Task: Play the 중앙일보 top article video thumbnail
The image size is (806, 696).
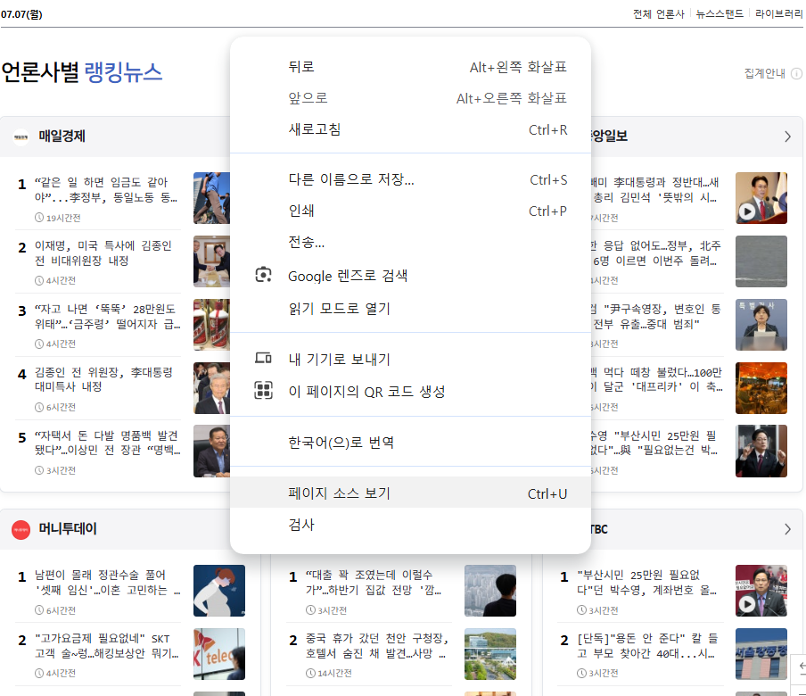Action: point(761,198)
